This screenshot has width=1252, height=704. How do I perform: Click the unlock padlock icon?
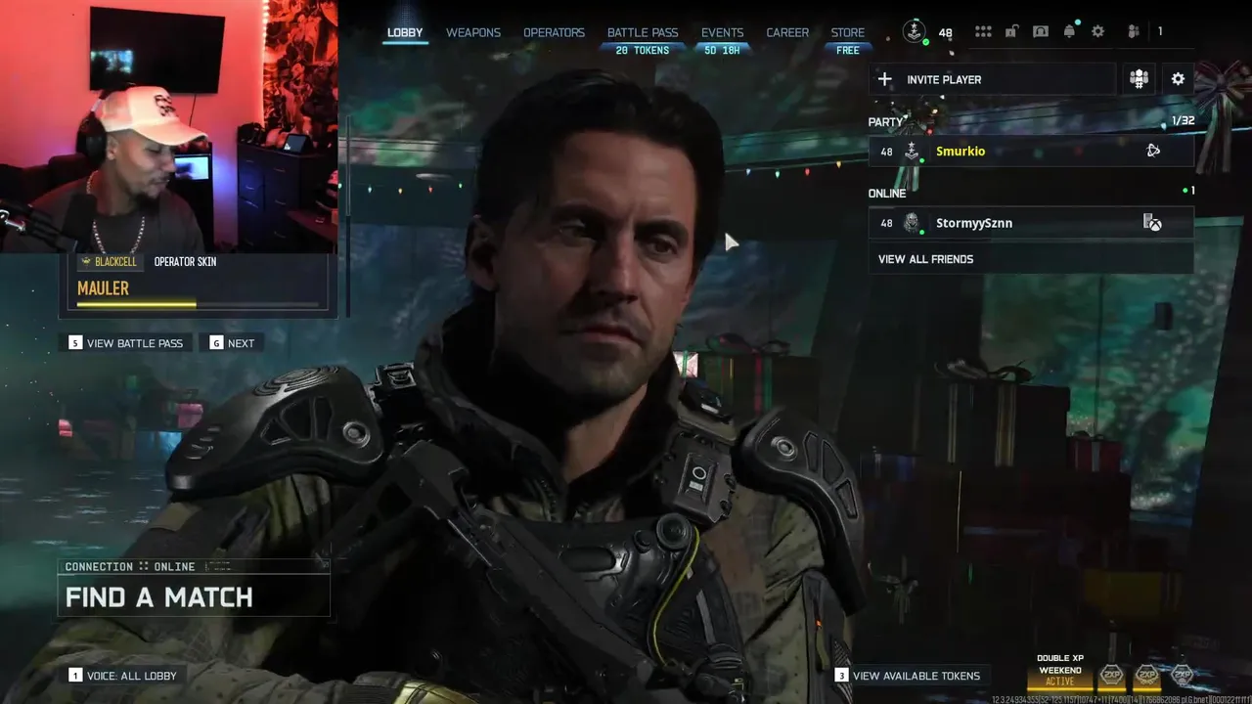click(1011, 31)
